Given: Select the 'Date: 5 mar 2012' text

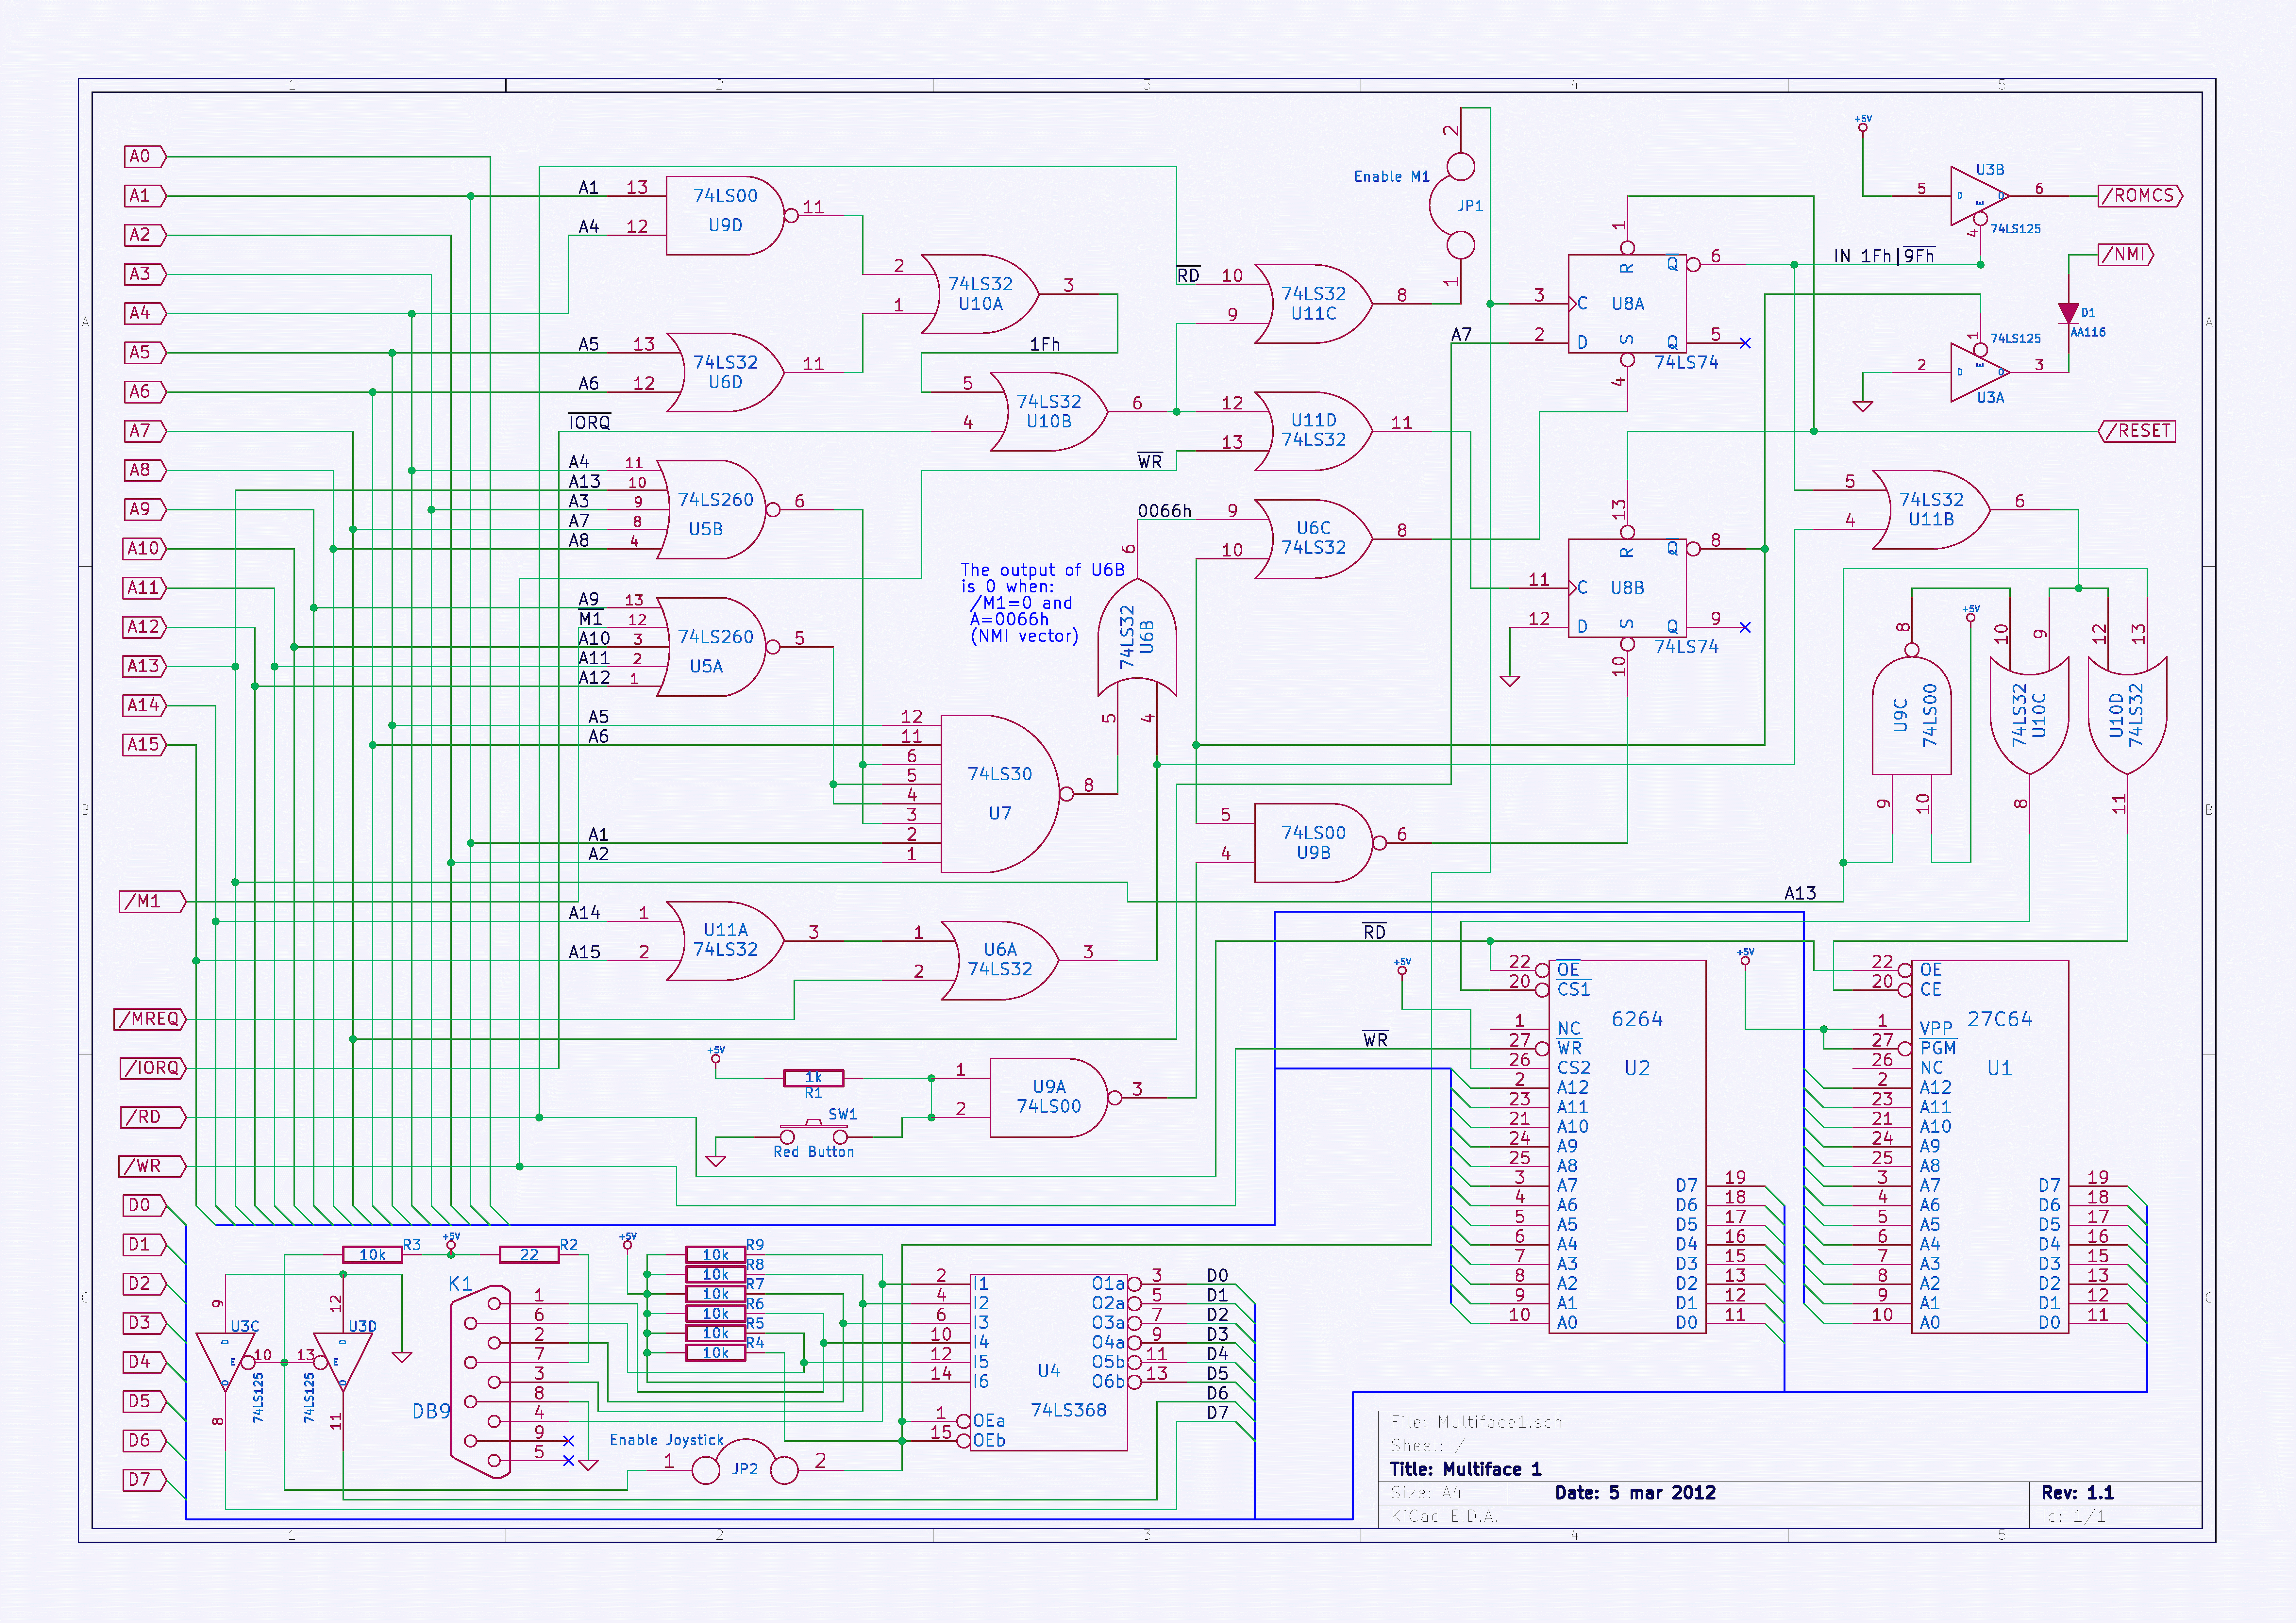Looking at the screenshot, I should [1635, 1493].
